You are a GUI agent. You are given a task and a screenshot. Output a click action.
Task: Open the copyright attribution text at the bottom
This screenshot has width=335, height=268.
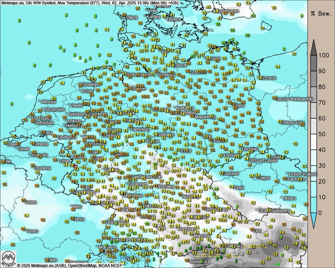coord(70,265)
